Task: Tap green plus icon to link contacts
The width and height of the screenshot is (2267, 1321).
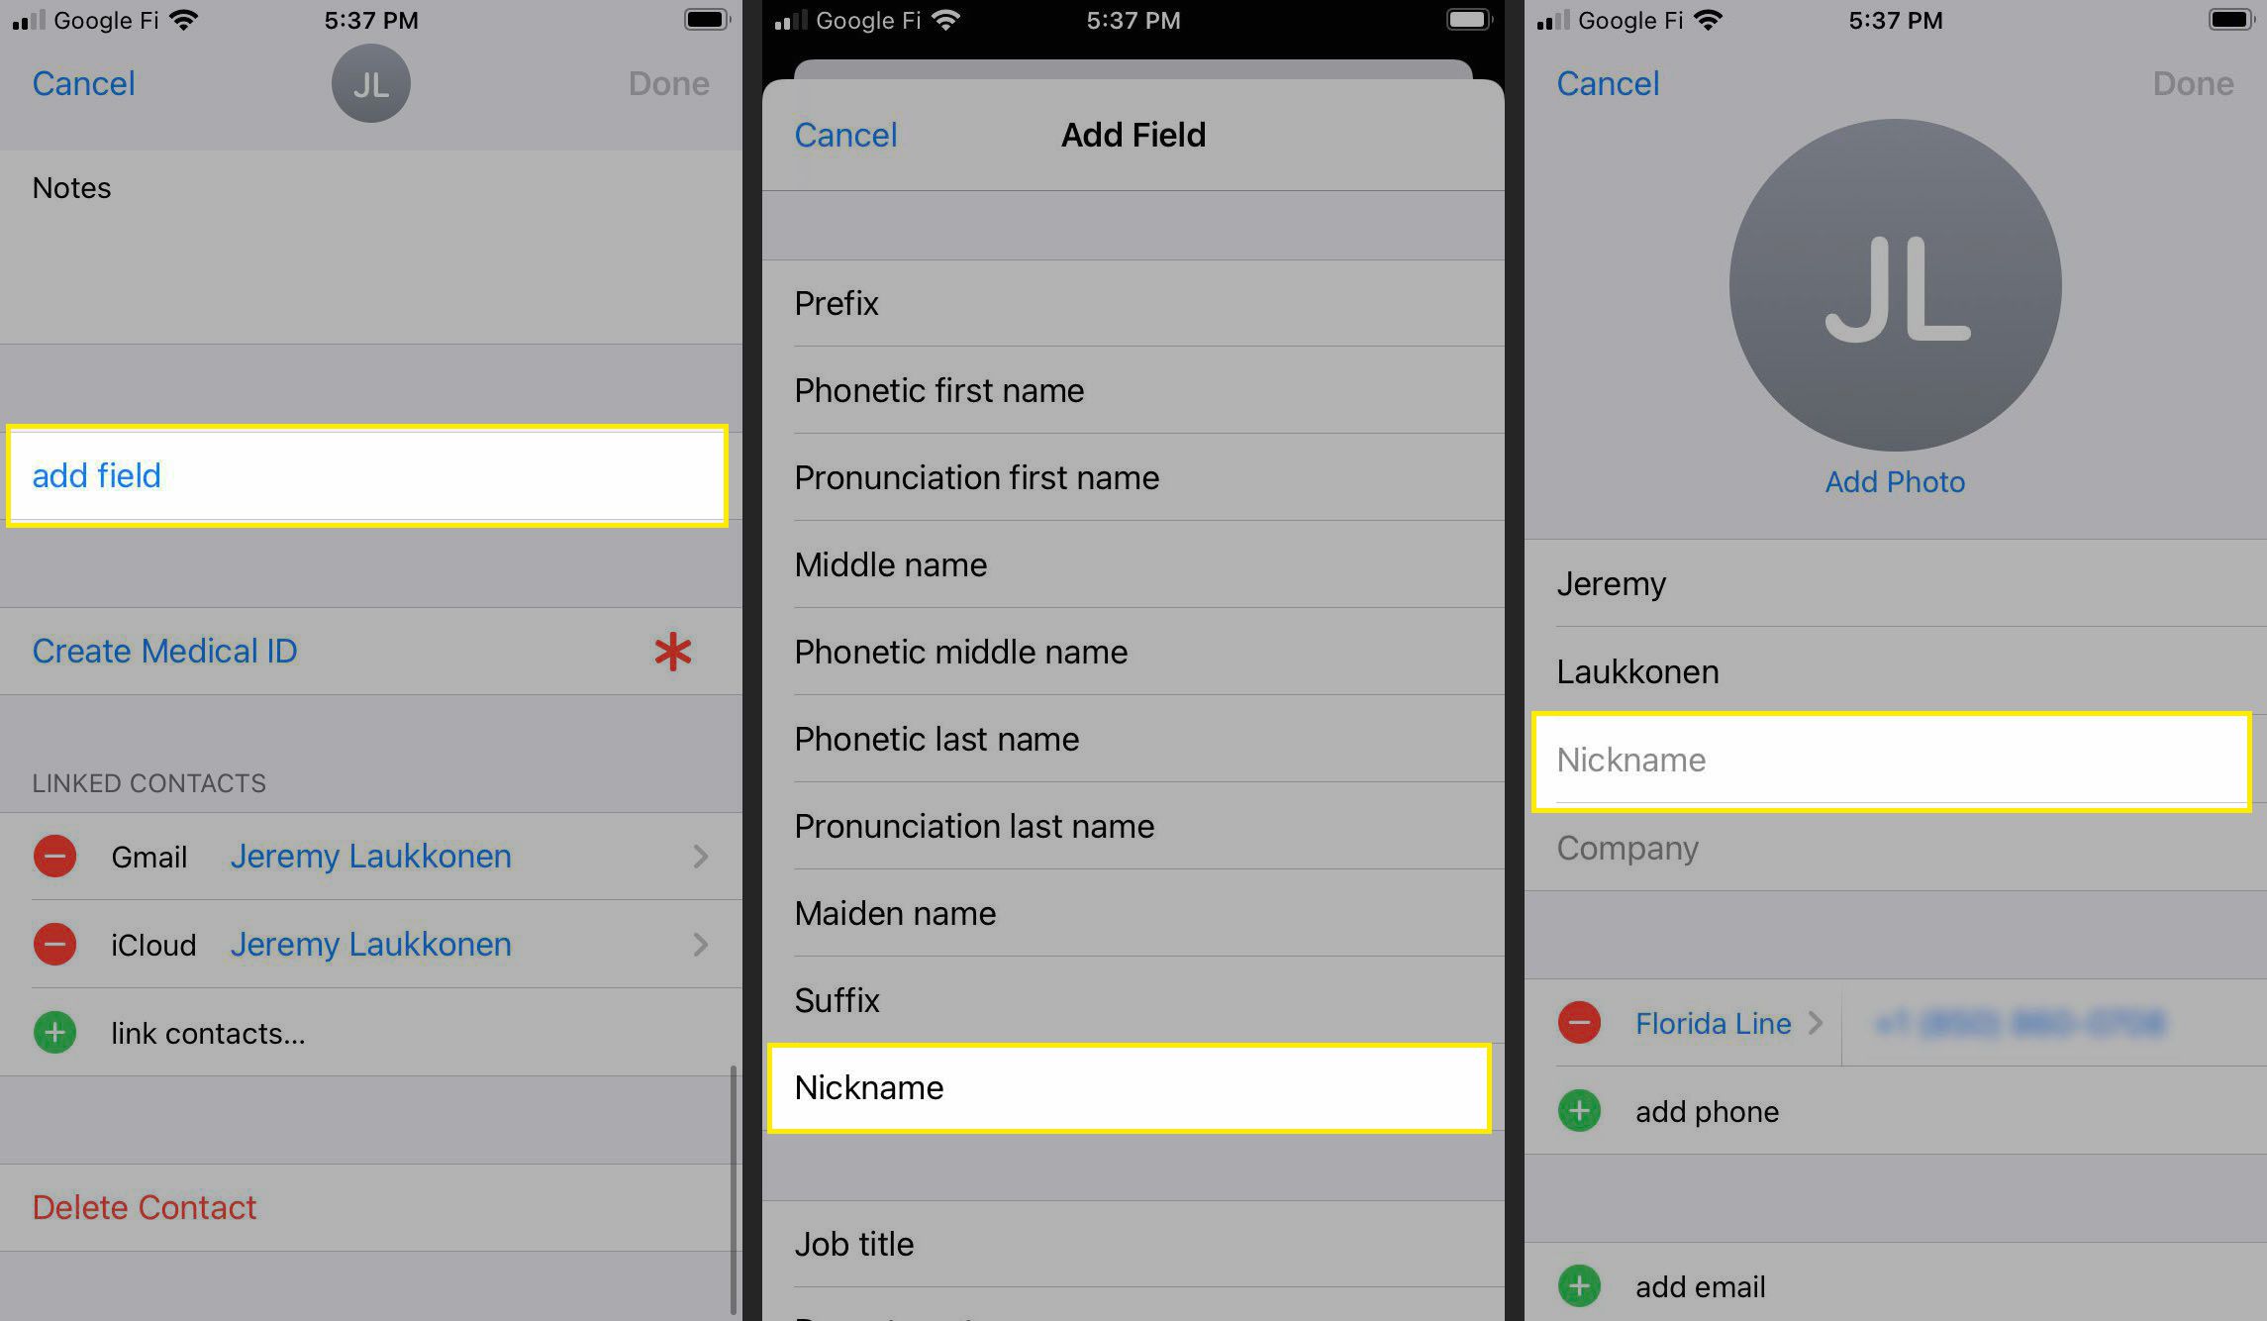Action: [56, 1032]
